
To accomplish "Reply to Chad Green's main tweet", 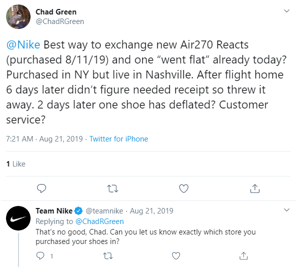I will (42, 188).
